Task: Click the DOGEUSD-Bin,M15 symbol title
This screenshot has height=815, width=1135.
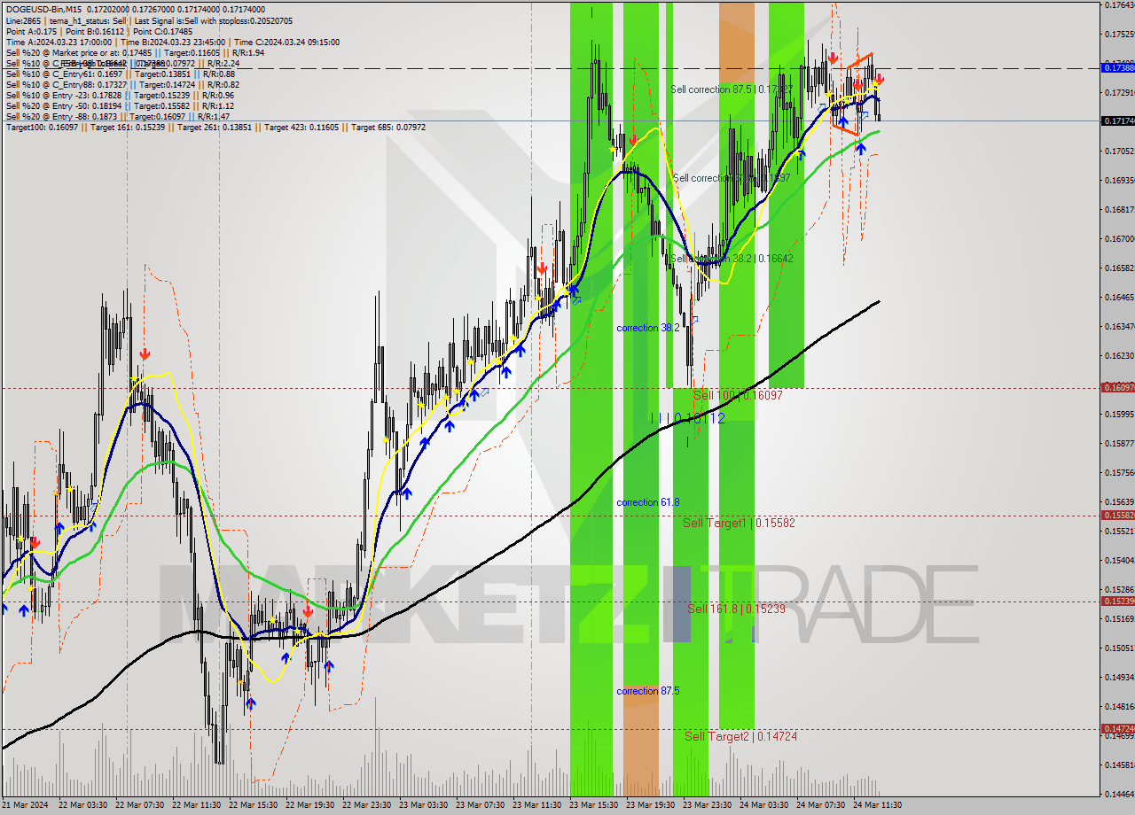Action: (45, 10)
